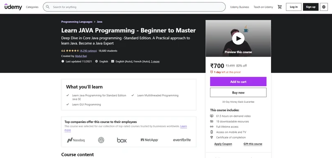Click the downloadable resources icon

click(x=212, y=121)
